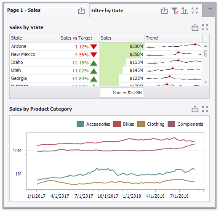Viewport: 219px width, 212px height.
Task: Click the chart axis icon in Filter by Date
Action: point(184,11)
